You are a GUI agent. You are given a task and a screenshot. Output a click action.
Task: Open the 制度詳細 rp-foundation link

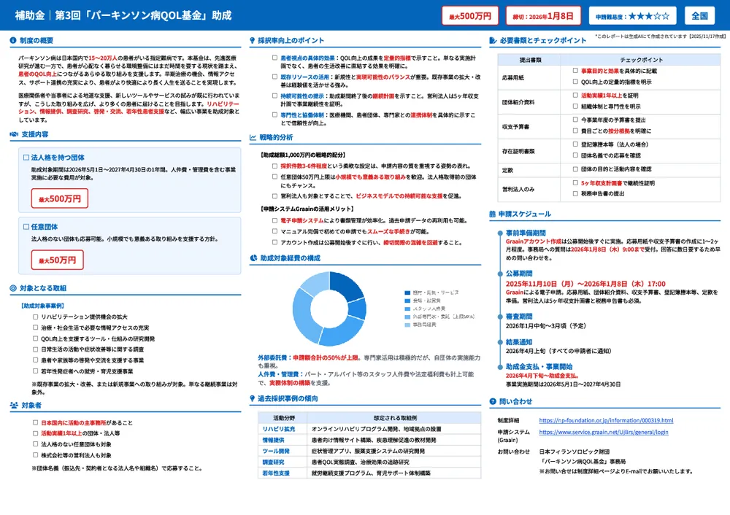click(606, 419)
